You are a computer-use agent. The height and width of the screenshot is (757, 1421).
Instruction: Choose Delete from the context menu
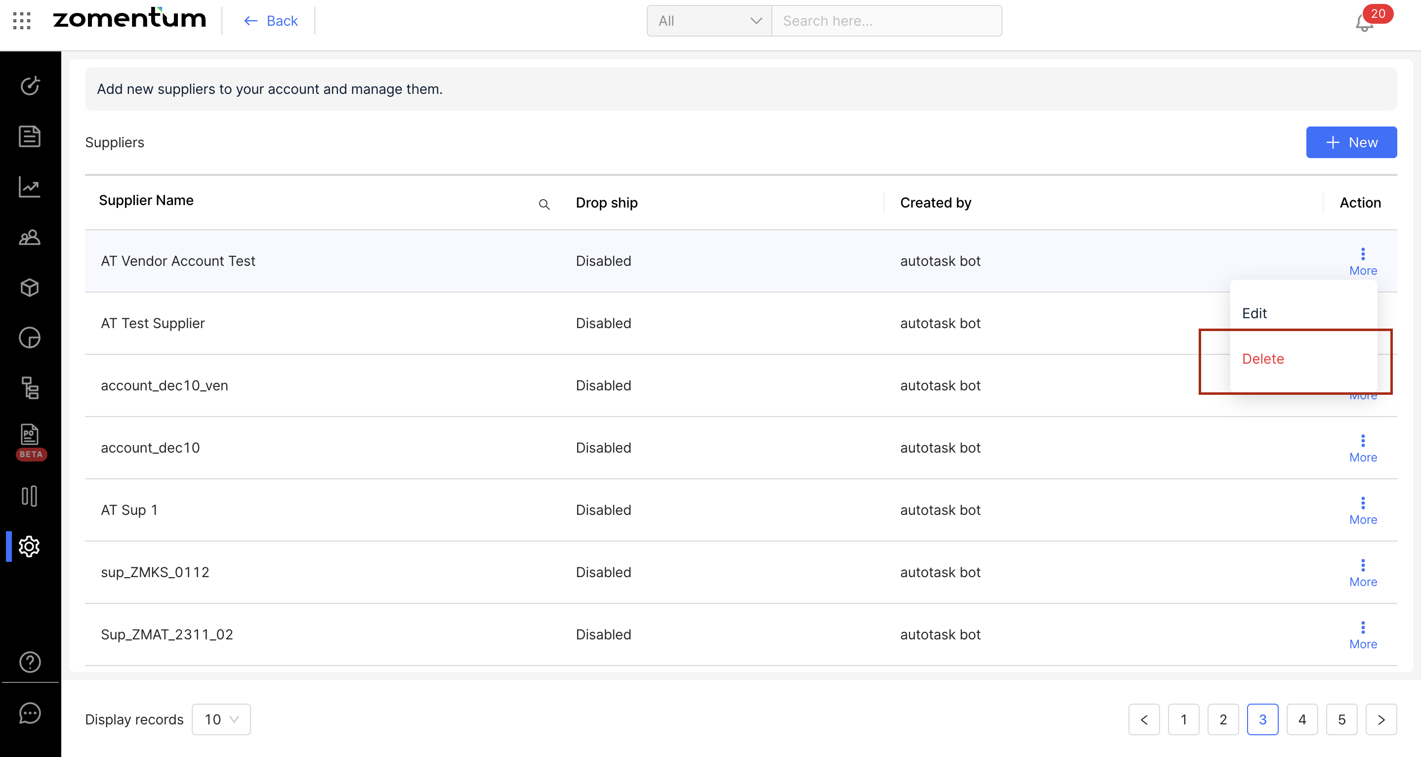click(1263, 359)
